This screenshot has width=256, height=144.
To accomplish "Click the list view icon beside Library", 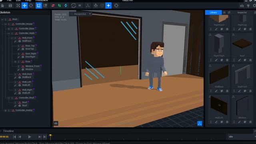I will tap(224, 12).
